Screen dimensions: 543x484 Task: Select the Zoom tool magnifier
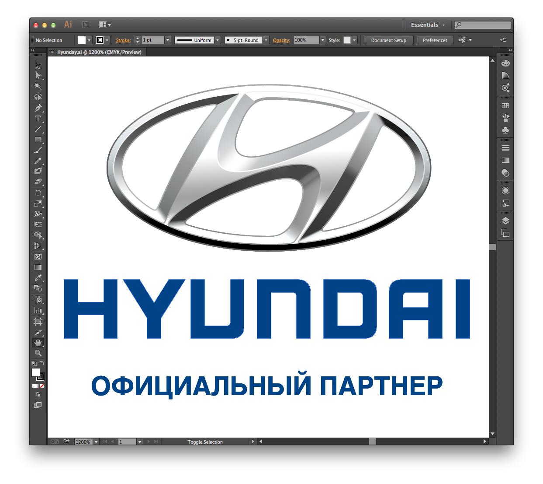pyautogui.click(x=38, y=353)
